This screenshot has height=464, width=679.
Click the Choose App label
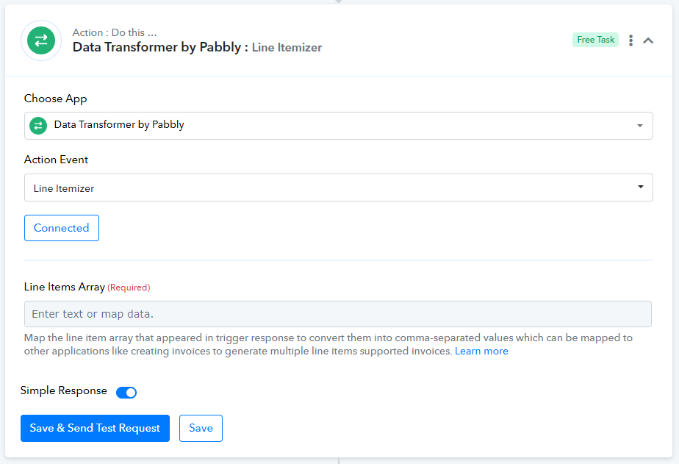55,99
